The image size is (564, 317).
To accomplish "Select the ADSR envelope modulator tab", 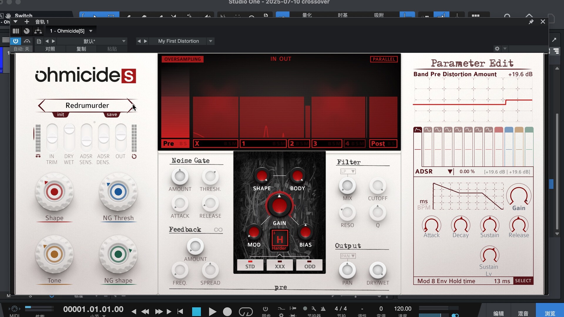I will 418,130.
